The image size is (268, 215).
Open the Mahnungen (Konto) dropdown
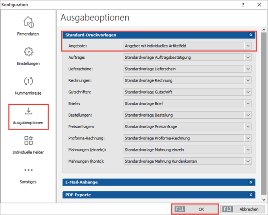(x=248, y=161)
